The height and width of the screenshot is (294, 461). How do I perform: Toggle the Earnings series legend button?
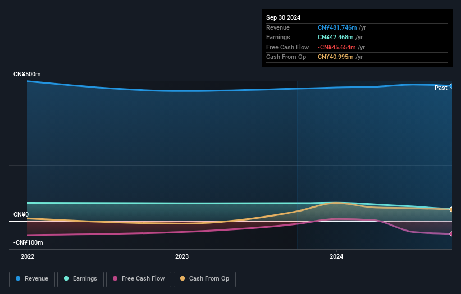80,279
